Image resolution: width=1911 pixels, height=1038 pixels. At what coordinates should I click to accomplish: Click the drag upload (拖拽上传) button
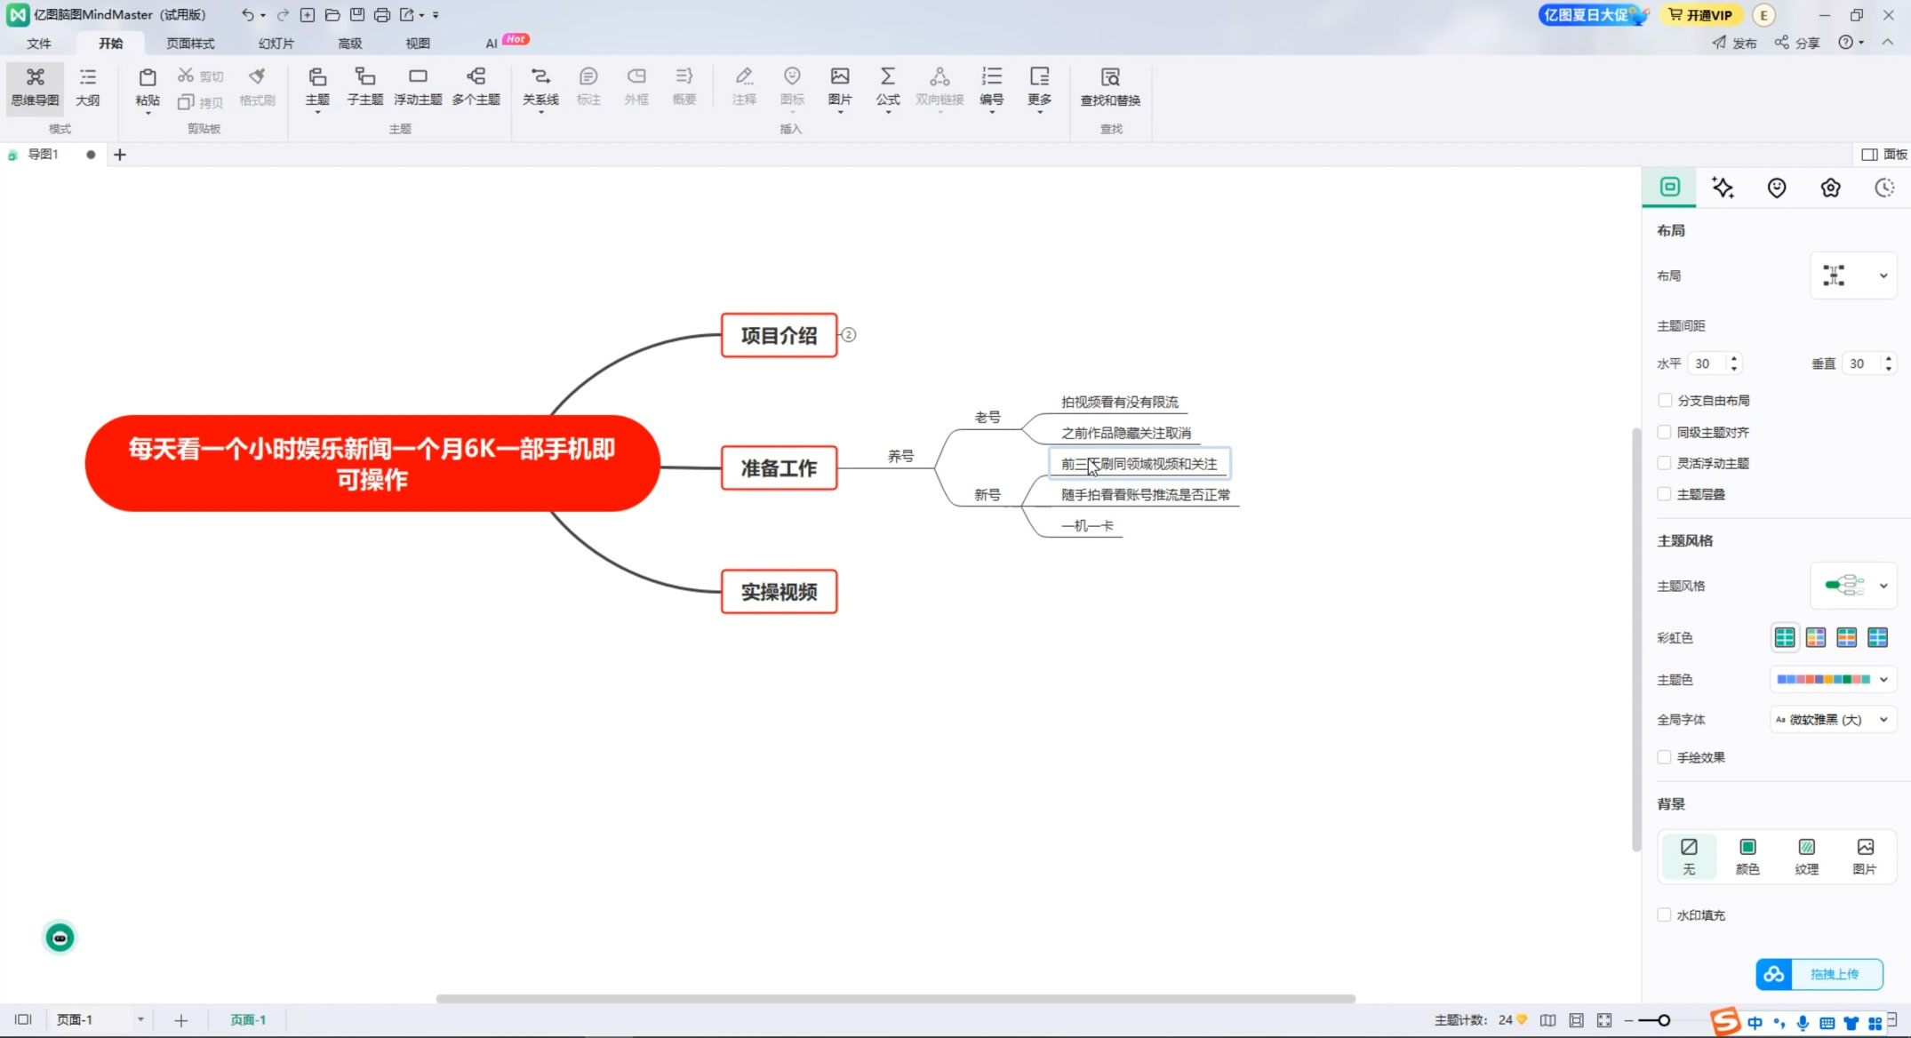coord(1819,974)
